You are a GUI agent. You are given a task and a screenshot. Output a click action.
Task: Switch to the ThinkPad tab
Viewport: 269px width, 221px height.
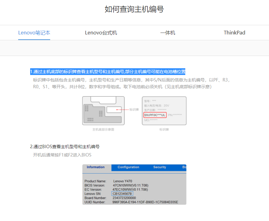tap(234, 33)
